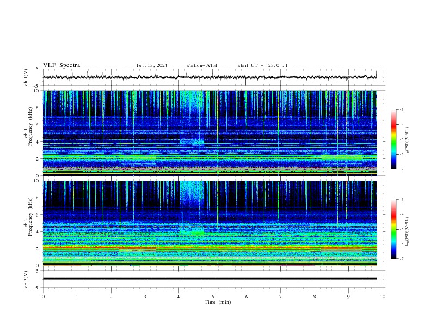Click the "ch.1(V)" axis label
Image resolution: width=431 pixels, height=333 pixels.
(x=26, y=77)
